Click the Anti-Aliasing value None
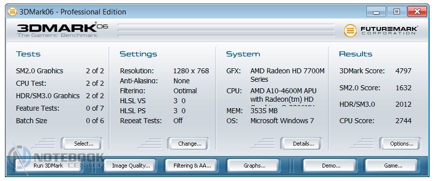Image resolution: width=435 pixels, height=181 pixels. pos(181,81)
